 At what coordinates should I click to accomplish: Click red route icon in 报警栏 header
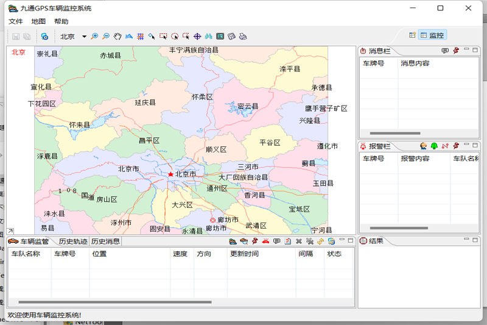(445, 146)
